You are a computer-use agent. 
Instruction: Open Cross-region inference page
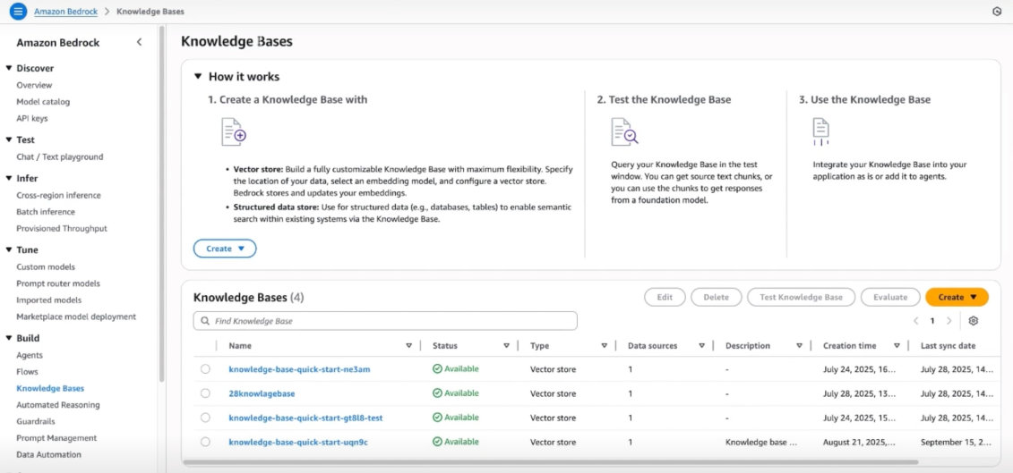[59, 196]
